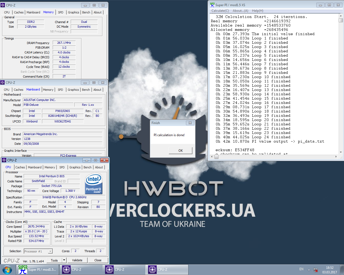Select Memory tab in front CPU-Z window
344x275 pixels.
click(50, 167)
